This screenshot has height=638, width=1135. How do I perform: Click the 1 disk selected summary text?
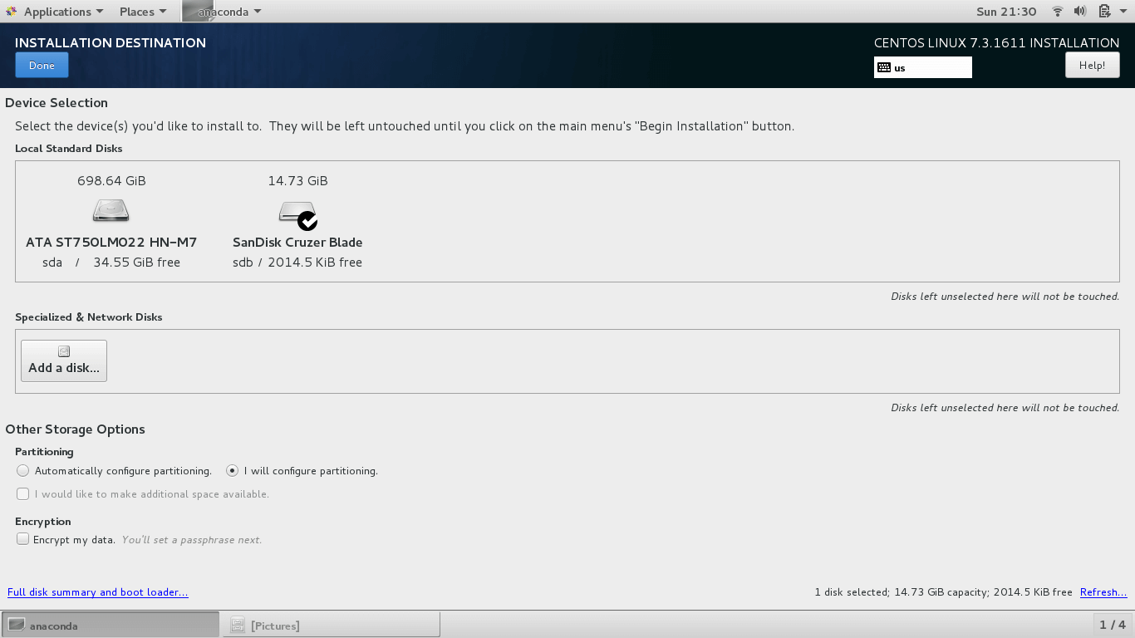coord(943,592)
